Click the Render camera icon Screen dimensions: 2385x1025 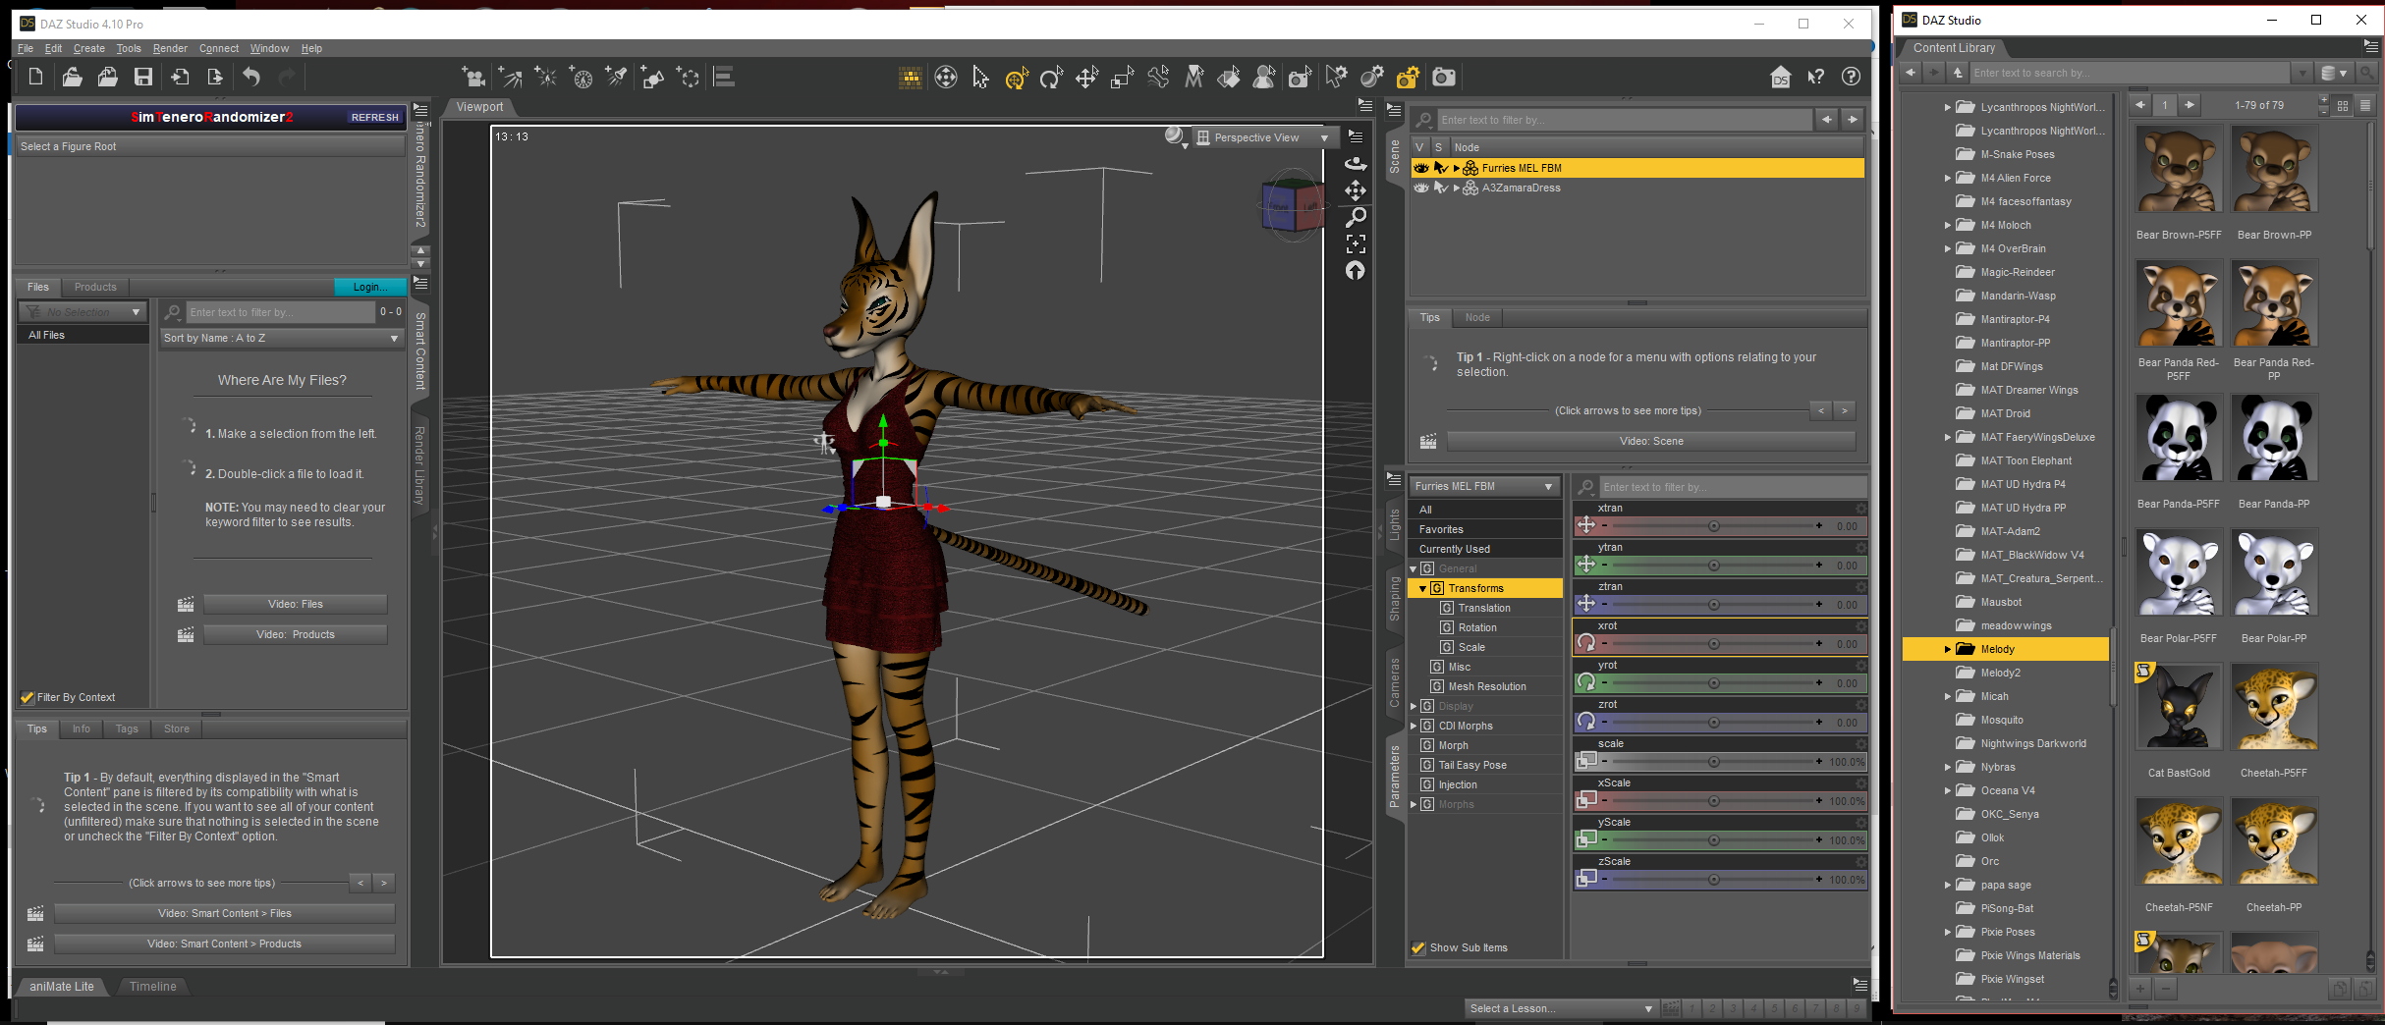point(1443,78)
